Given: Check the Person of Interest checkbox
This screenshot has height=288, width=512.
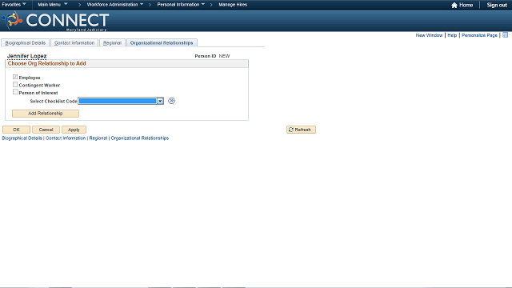Looking at the screenshot, I should point(15,92).
